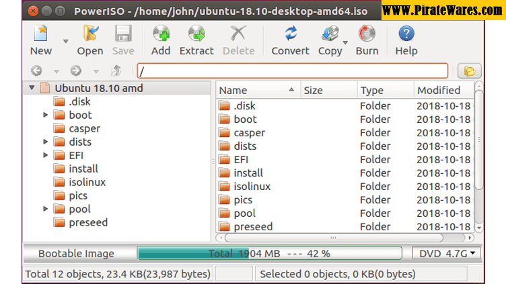506x284 pixels.
Task: Click the Burn disc toolbar icon
Action: [x=367, y=34]
